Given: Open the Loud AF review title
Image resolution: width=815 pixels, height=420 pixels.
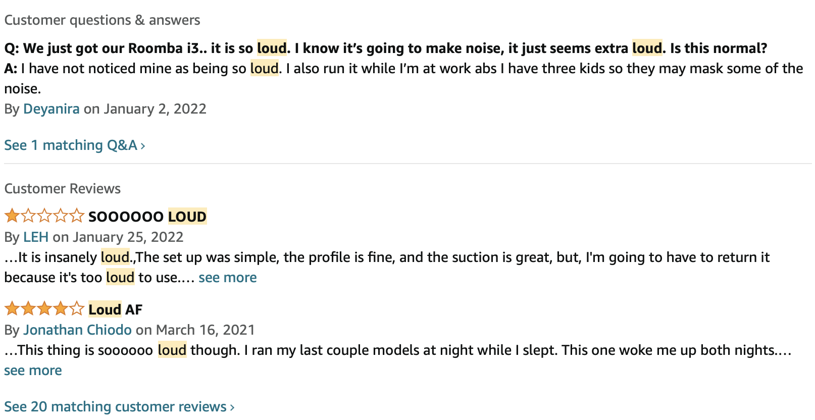Looking at the screenshot, I should 115,309.
